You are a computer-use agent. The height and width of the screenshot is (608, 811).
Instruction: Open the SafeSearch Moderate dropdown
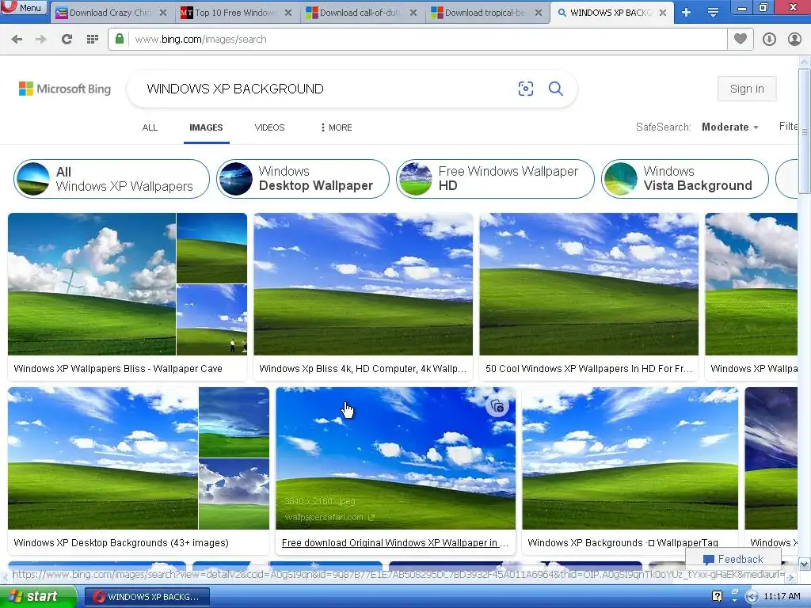tap(729, 127)
